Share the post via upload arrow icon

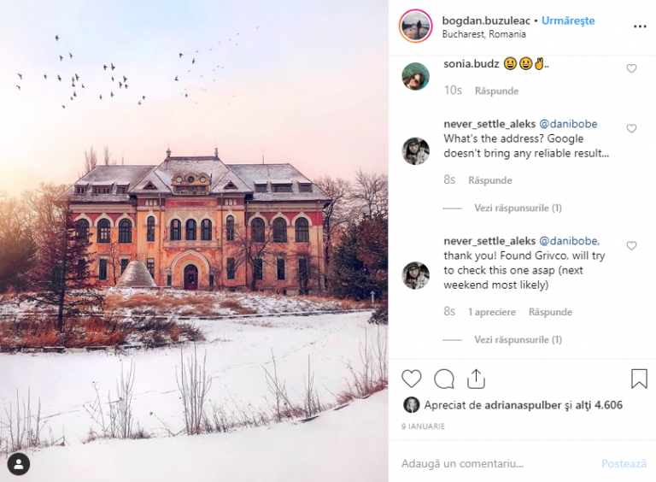coord(476,379)
